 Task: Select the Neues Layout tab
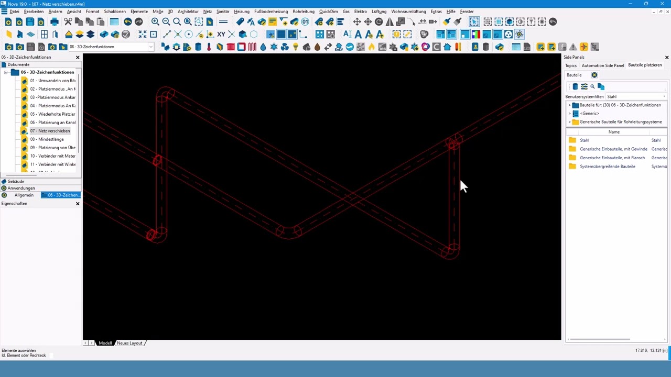(129, 343)
